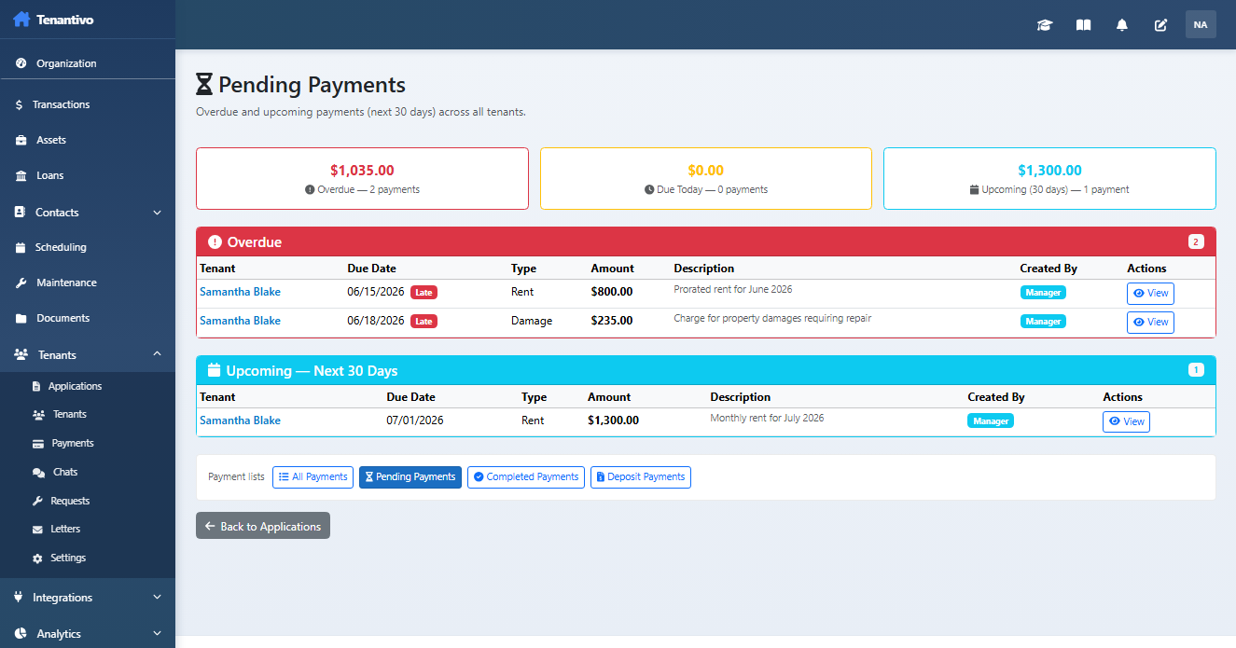Expand the Analytics submenu chevron
The image size is (1236, 648).
tap(157, 633)
